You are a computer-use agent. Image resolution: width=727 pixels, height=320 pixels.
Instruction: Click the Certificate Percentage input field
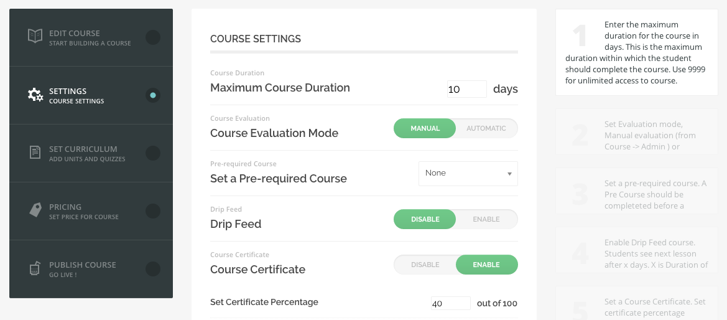point(451,303)
